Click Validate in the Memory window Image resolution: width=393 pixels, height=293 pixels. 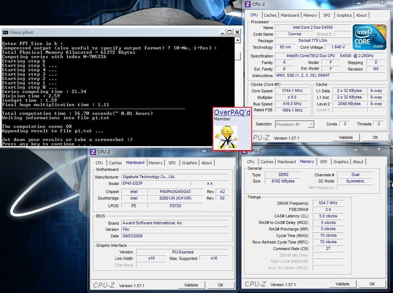(343, 284)
